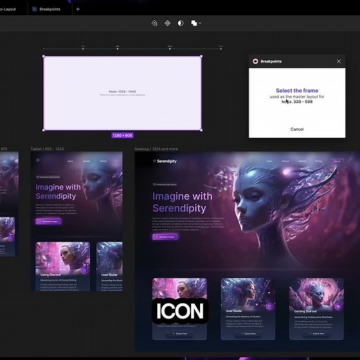Click the second breakpoint marker on ruler
Image resolution: width=360 pixels, height=360 pixels.
coord(118,48)
